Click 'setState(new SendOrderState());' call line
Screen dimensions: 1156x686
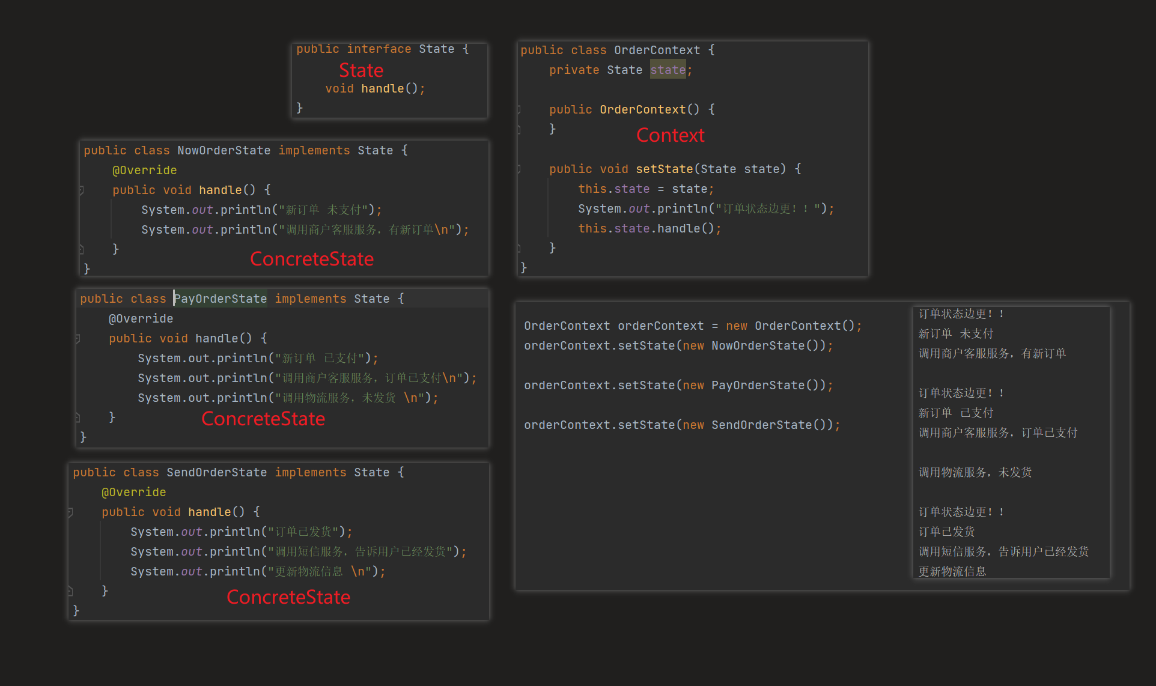(x=683, y=425)
